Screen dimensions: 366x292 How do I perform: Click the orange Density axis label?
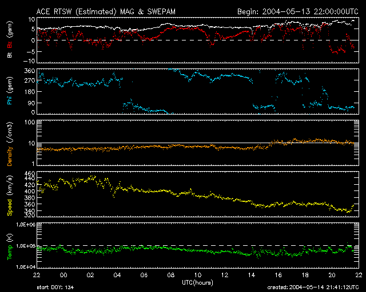10,156
